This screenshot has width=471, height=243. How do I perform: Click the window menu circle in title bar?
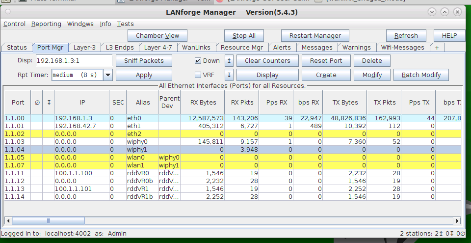pos(8,12)
